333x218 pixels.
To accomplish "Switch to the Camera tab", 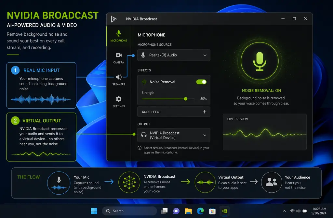I will tap(118, 58).
